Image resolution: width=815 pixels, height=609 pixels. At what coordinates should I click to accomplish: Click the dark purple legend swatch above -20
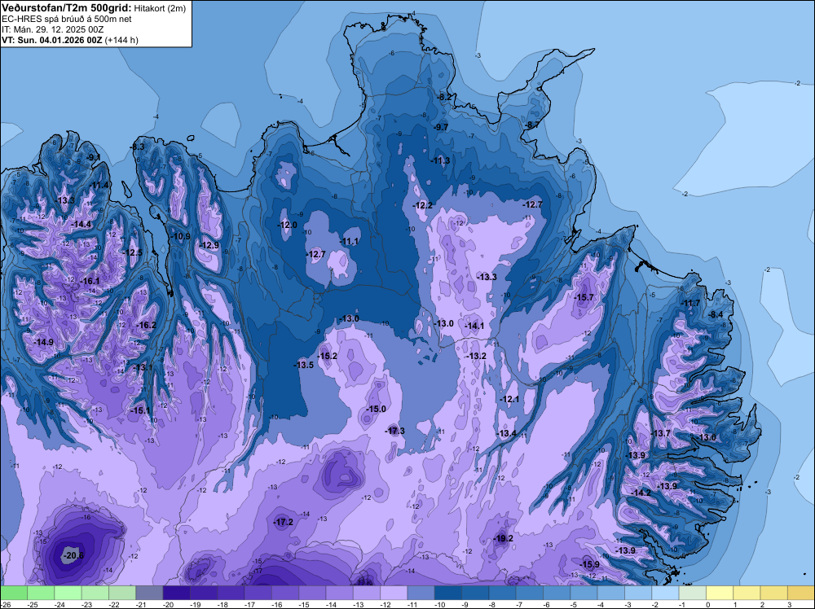176,593
